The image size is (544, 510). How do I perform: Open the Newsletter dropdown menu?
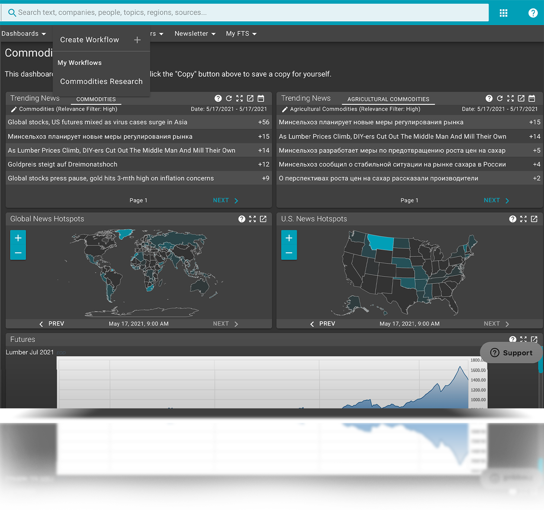tap(195, 34)
